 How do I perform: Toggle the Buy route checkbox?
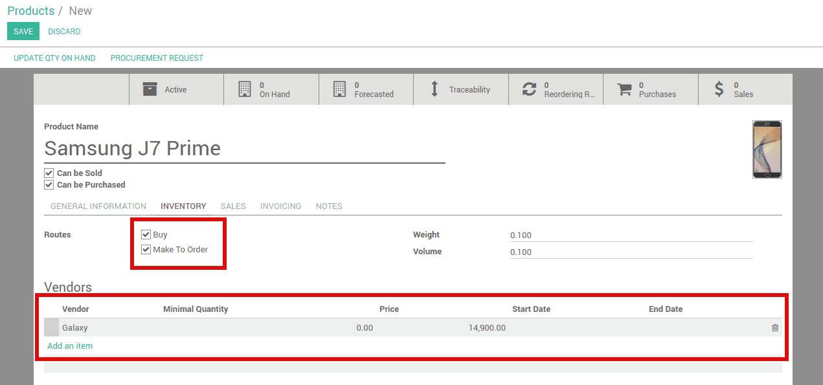[146, 234]
